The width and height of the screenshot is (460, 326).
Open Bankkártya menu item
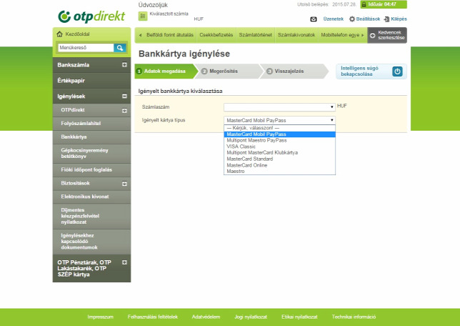[x=91, y=137]
